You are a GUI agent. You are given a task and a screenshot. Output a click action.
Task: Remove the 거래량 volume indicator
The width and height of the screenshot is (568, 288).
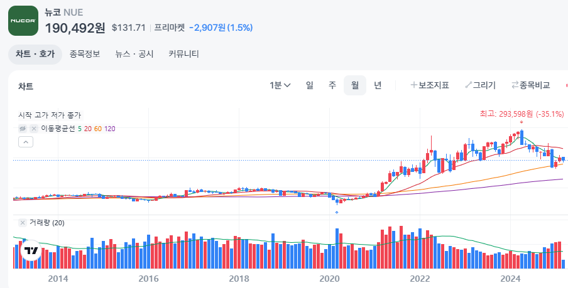23,223
